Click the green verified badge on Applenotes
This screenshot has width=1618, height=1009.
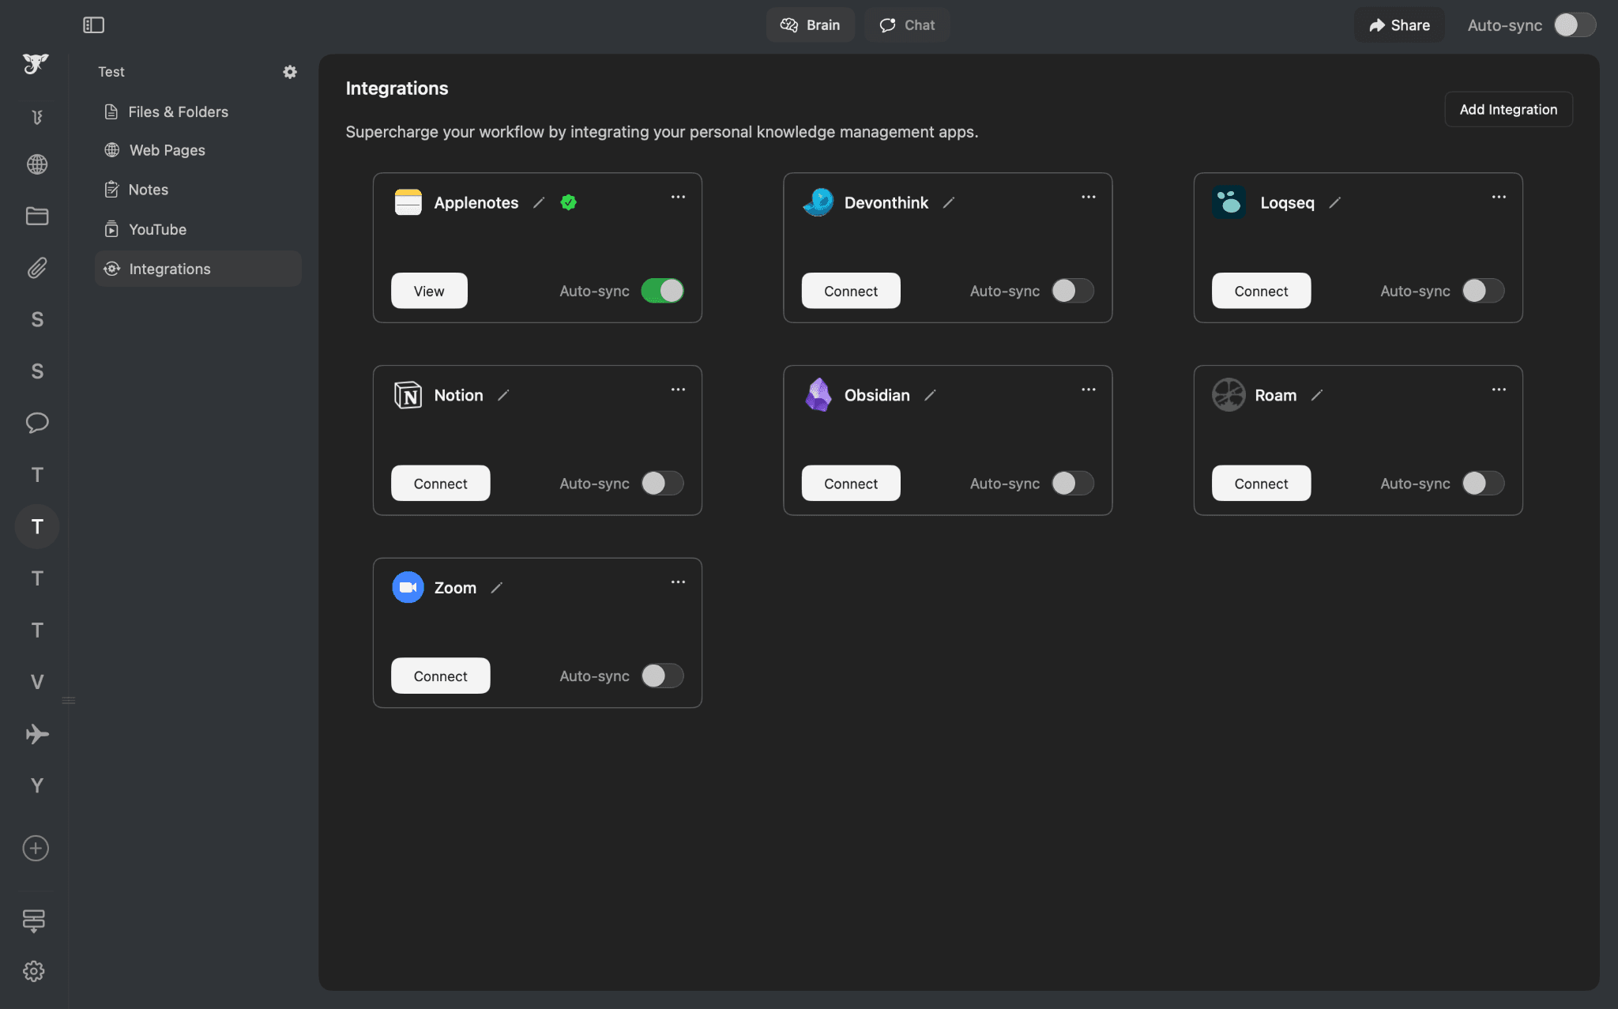coord(568,203)
